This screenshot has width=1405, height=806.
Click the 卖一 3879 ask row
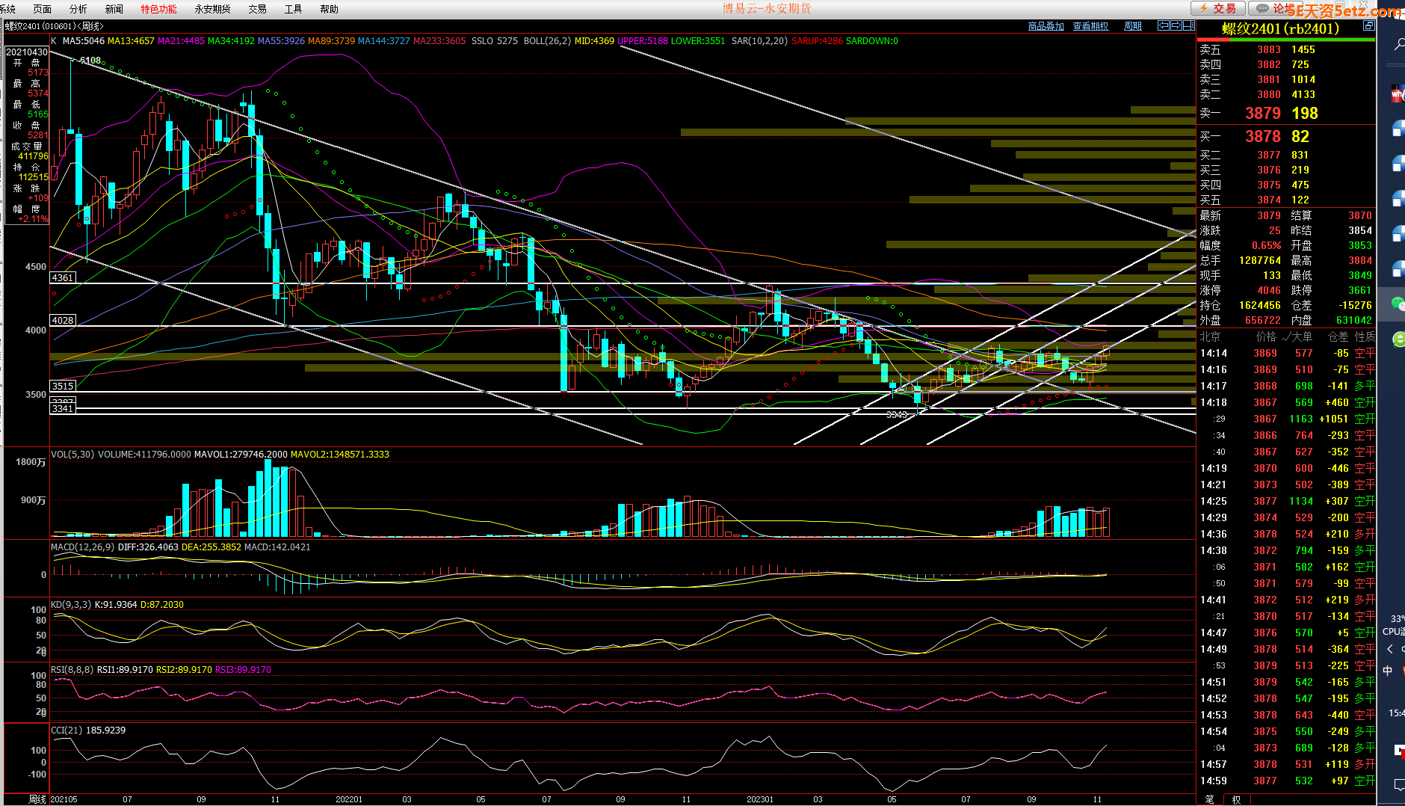pos(1285,113)
